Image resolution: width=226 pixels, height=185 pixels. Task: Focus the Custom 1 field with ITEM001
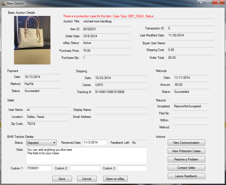pyautogui.click(x=39, y=168)
